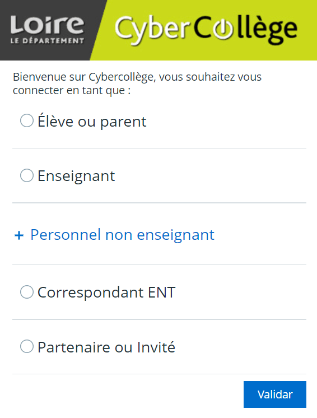Select the 'Enseignant' radio button

coord(27,175)
